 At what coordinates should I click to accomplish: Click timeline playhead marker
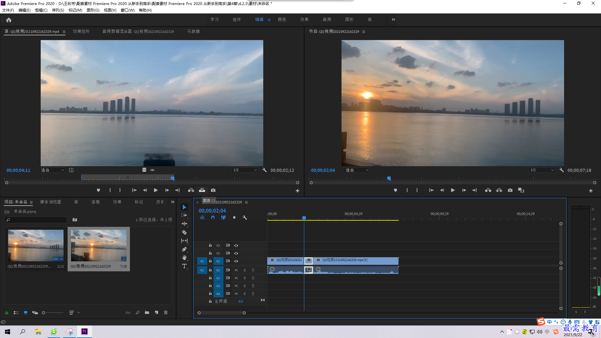point(304,218)
